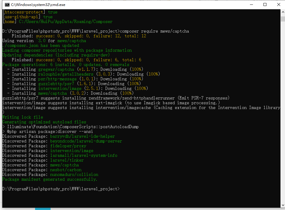The image size is (285, 210).
Task: Click 'barryvdh/laravel-ide-helper' package text
Action: 83,137
